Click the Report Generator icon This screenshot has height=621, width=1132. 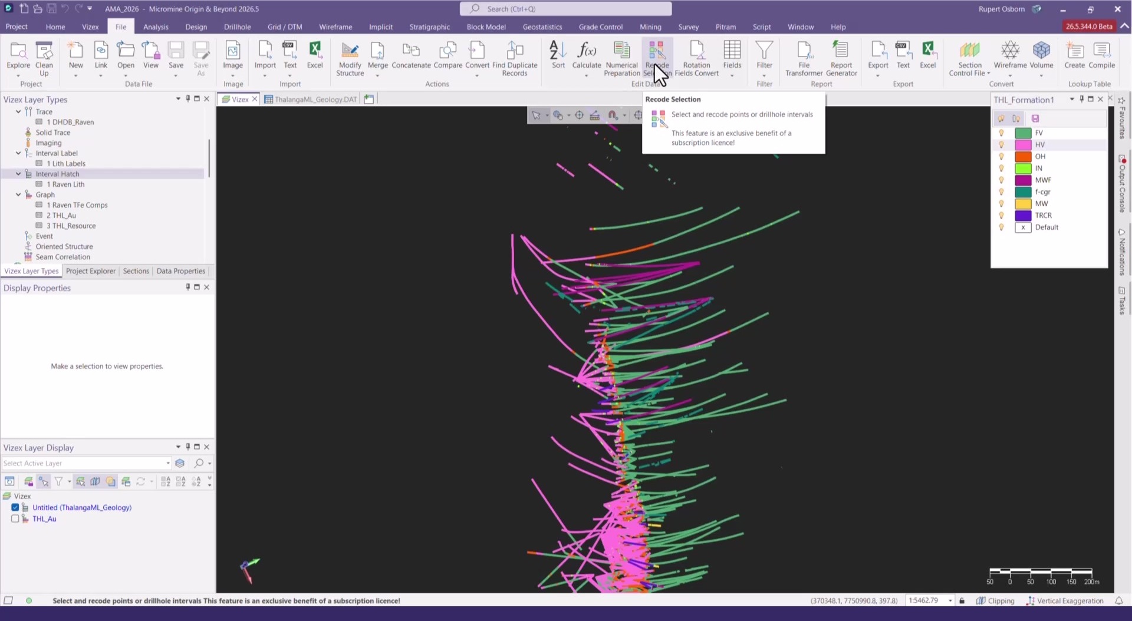pos(841,58)
